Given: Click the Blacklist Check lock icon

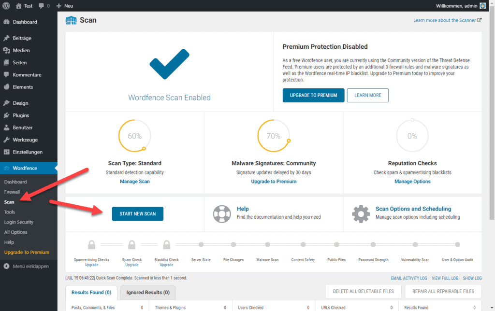Looking at the screenshot, I should click(x=167, y=244).
